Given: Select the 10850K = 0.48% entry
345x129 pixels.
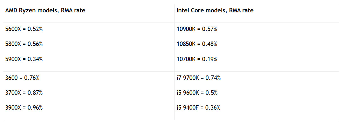Looking at the screenshot, I should (x=197, y=44).
